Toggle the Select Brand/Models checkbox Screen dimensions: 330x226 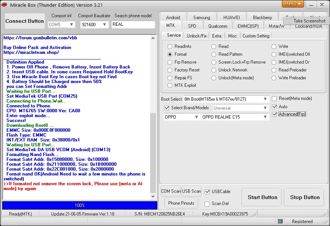pos(167,108)
